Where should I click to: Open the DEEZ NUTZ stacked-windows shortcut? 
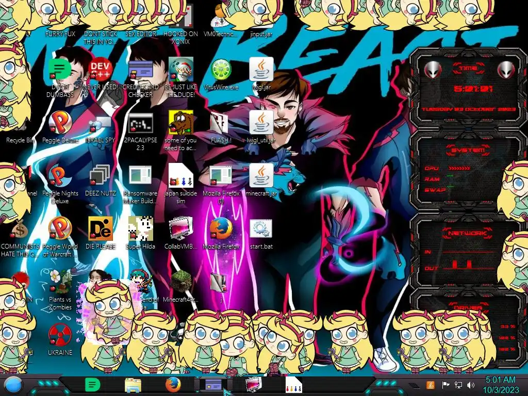101,175
